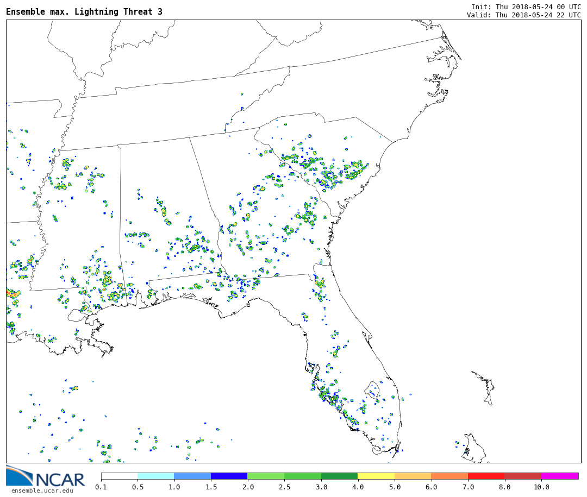
Task: Click the 'Ensemble max. Lightning Threat 3' title
Action: 84,12
